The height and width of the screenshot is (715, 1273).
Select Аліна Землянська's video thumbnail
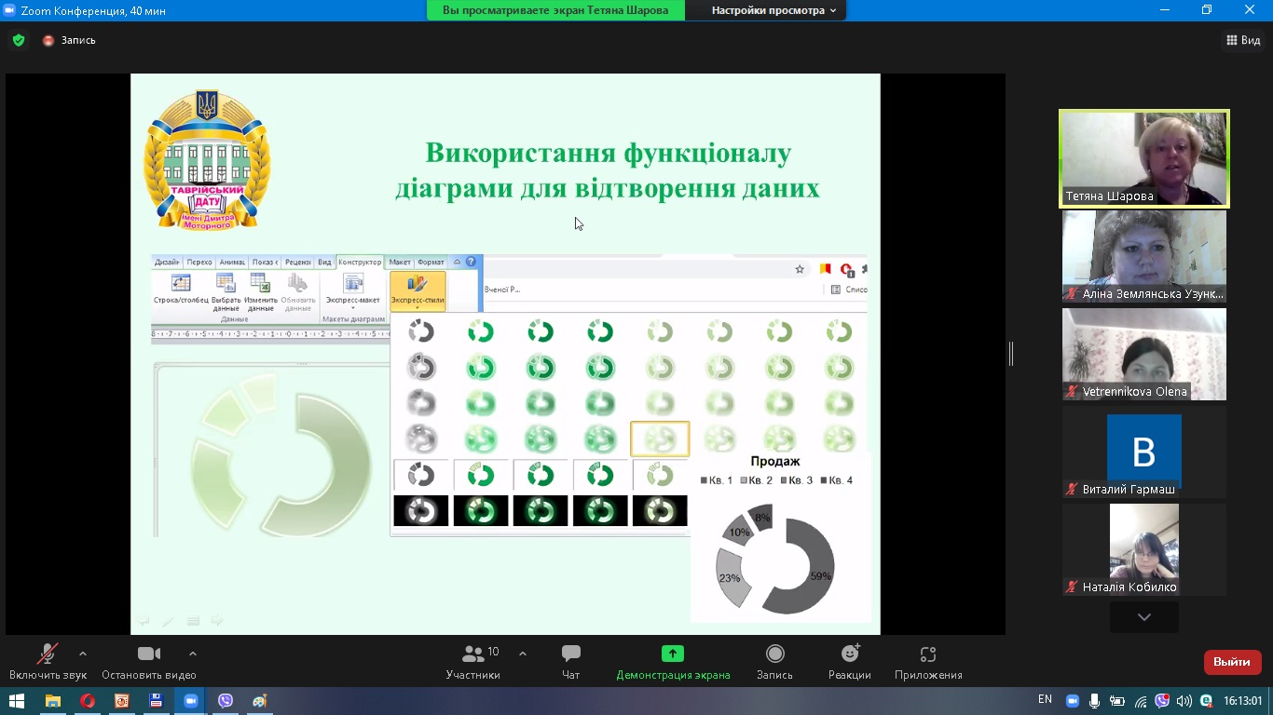(x=1144, y=256)
